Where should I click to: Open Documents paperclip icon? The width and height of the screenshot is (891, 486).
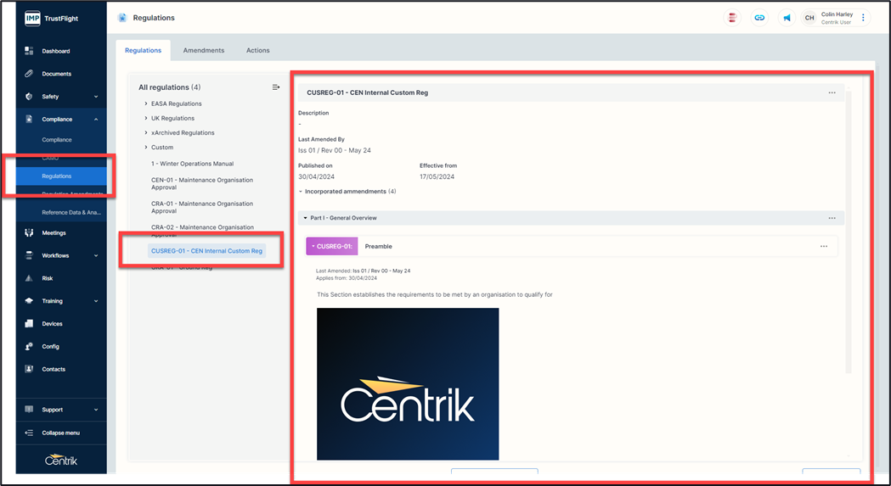[x=29, y=74]
